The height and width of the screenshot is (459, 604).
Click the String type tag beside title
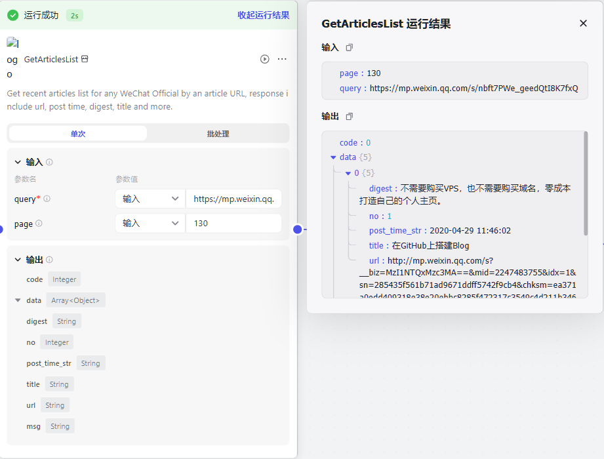pyautogui.click(x=59, y=384)
